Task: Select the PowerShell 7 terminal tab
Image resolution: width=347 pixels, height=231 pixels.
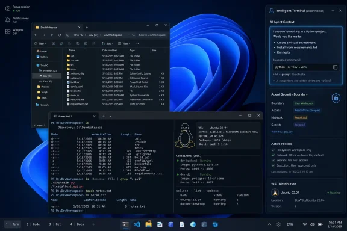Action: 74,116
